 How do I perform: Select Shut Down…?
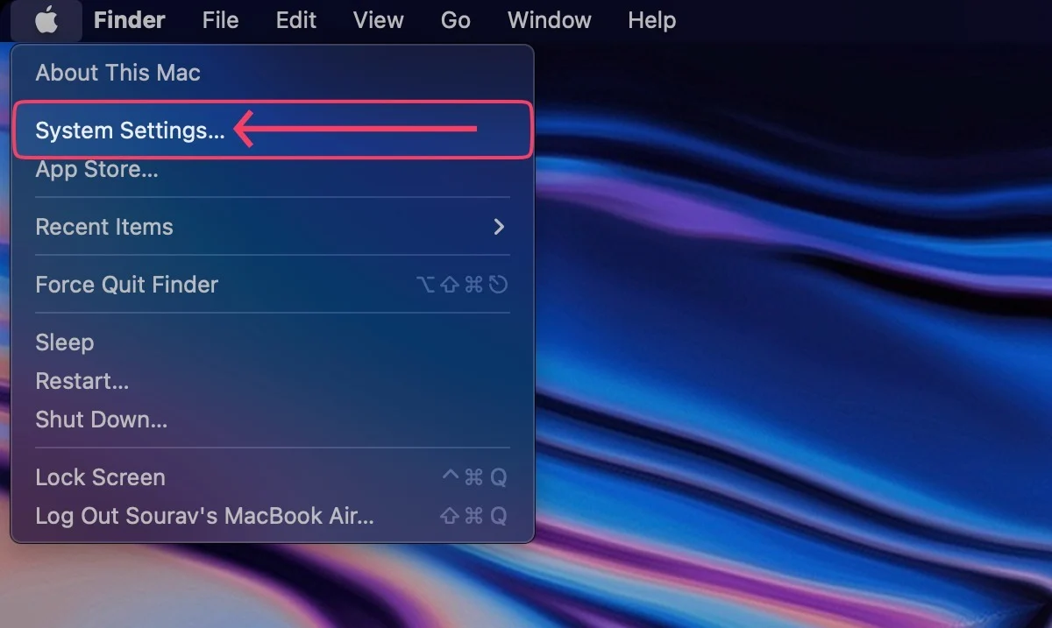tap(272, 420)
